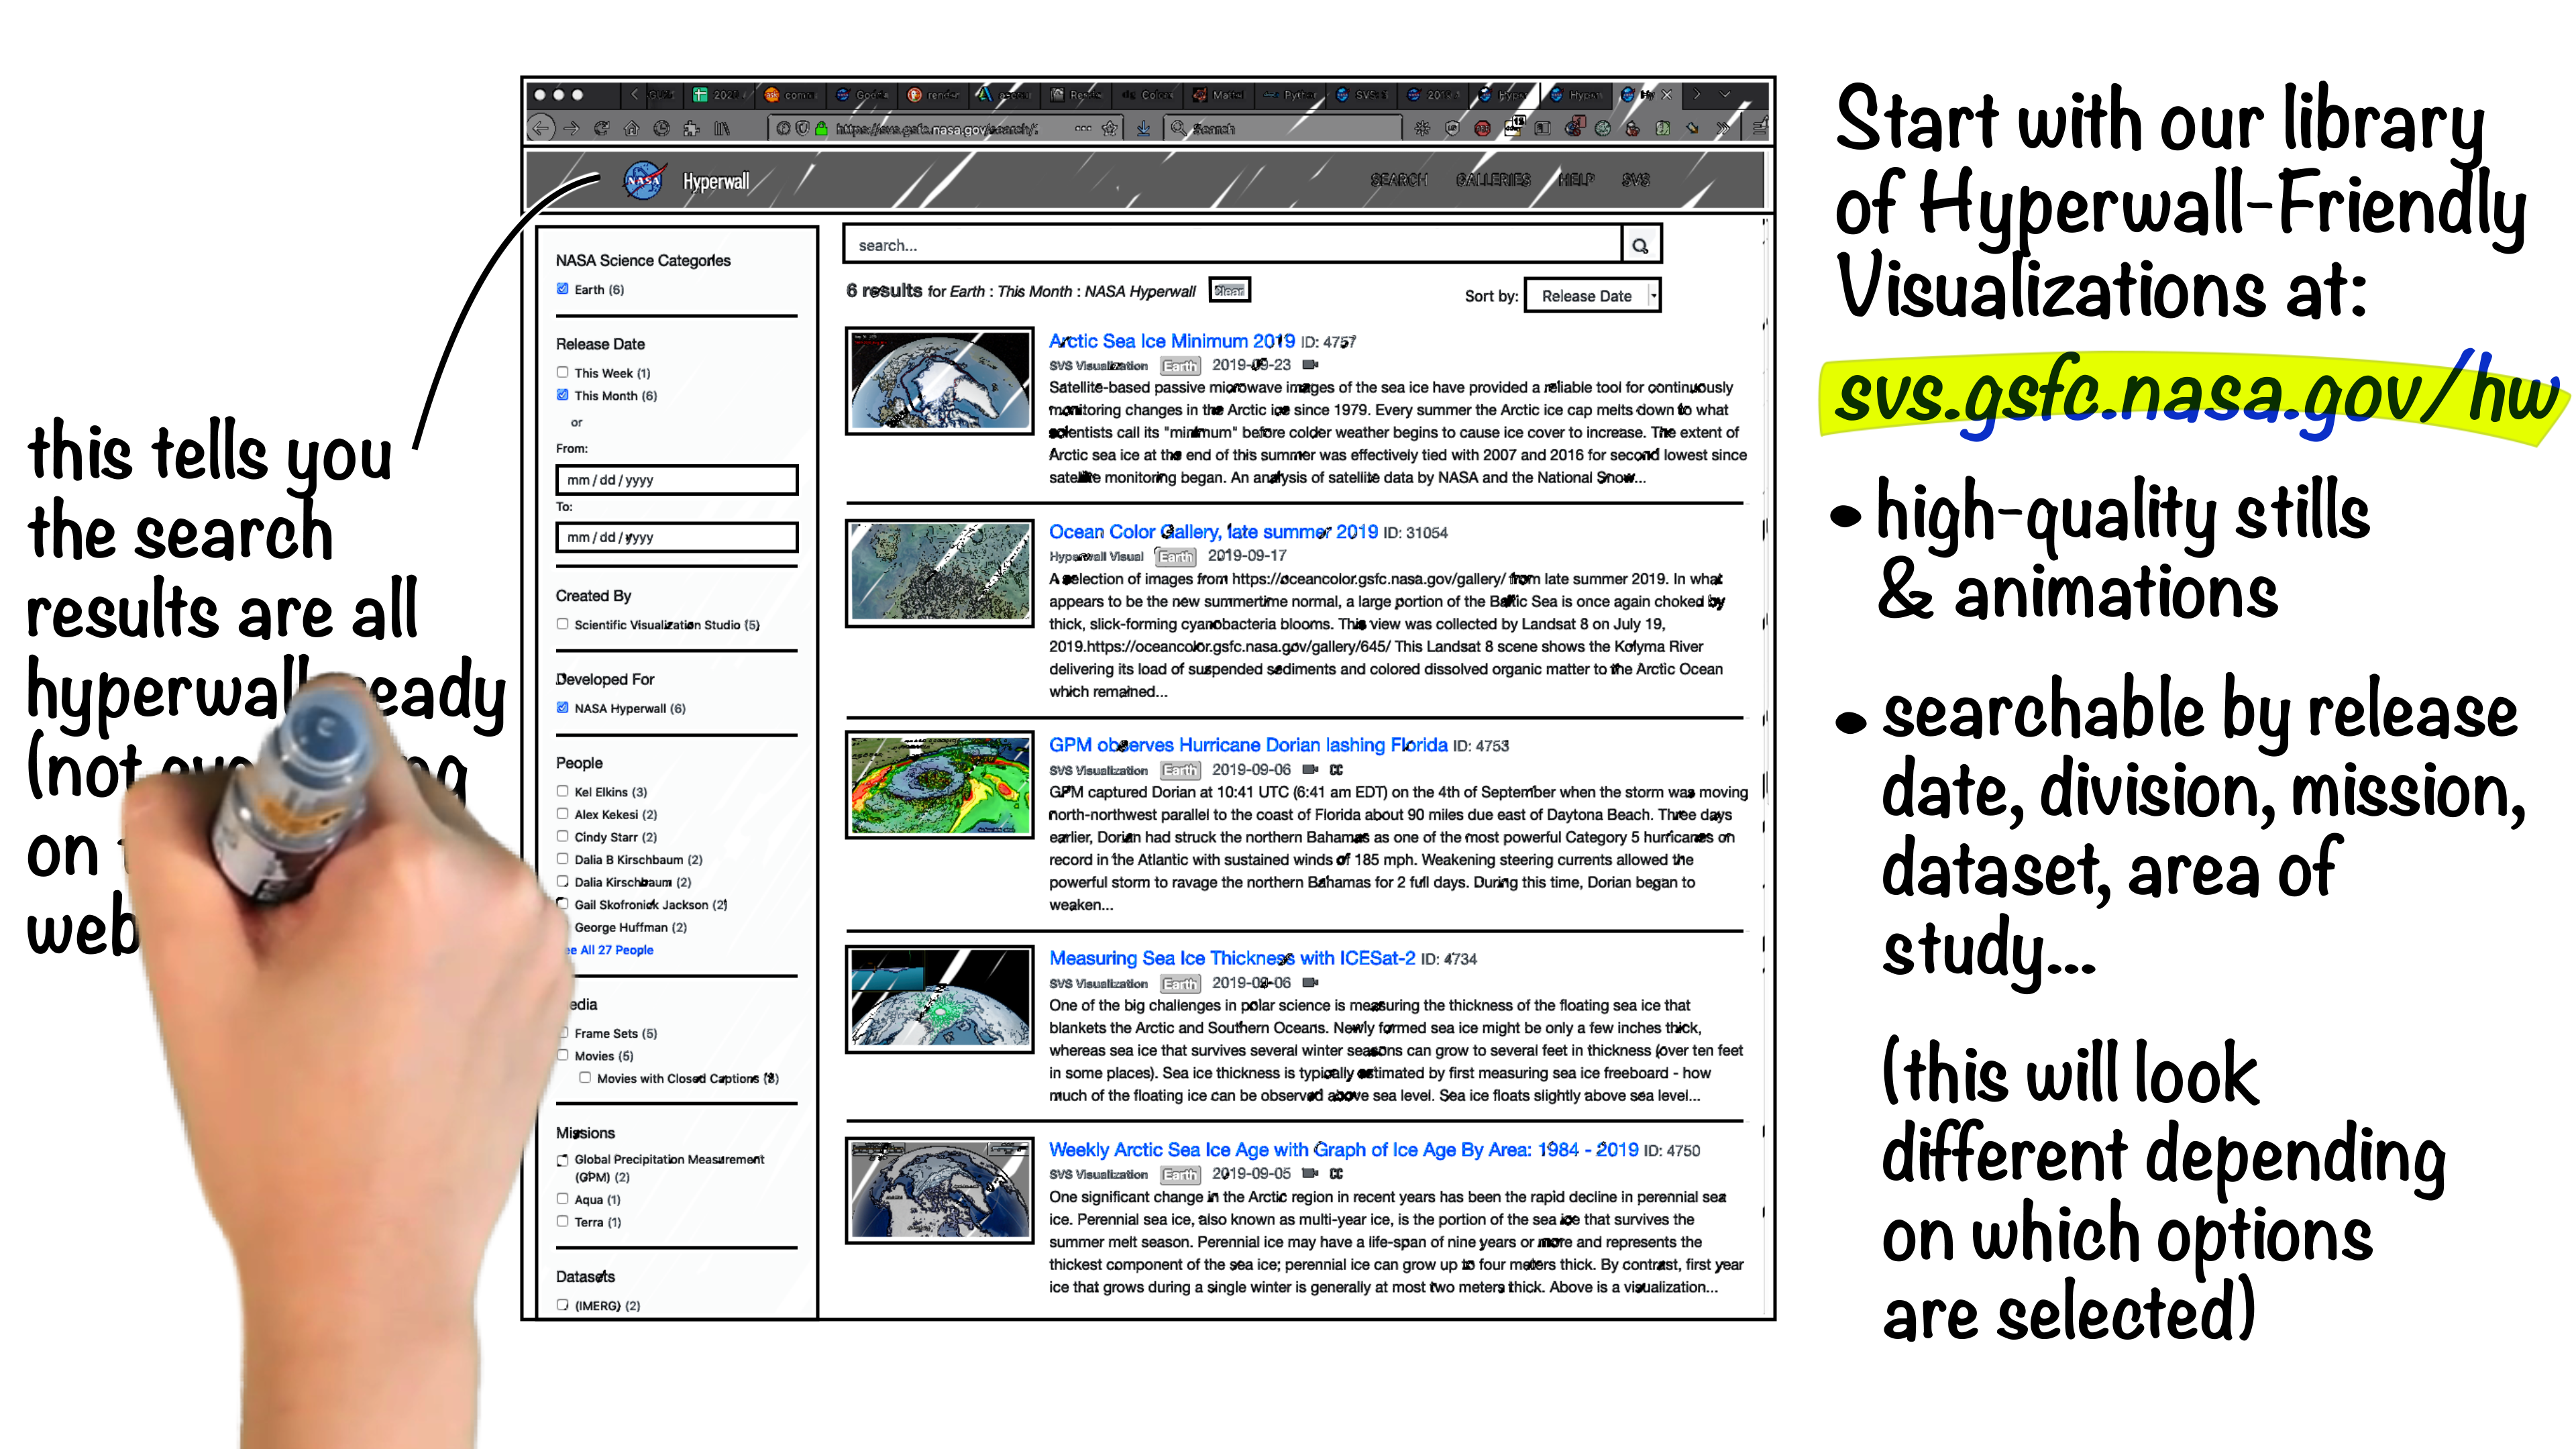2576x1449 pixels.
Task: Open the SEARCH menu in Hyperwall header
Action: (1398, 180)
